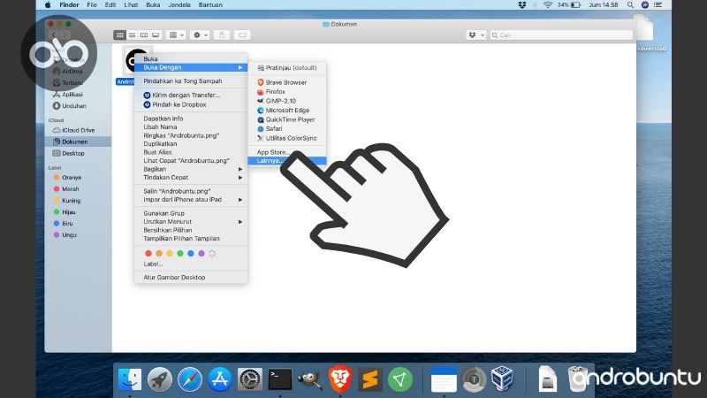Choose Safari in Open With submenu

pyautogui.click(x=286, y=128)
